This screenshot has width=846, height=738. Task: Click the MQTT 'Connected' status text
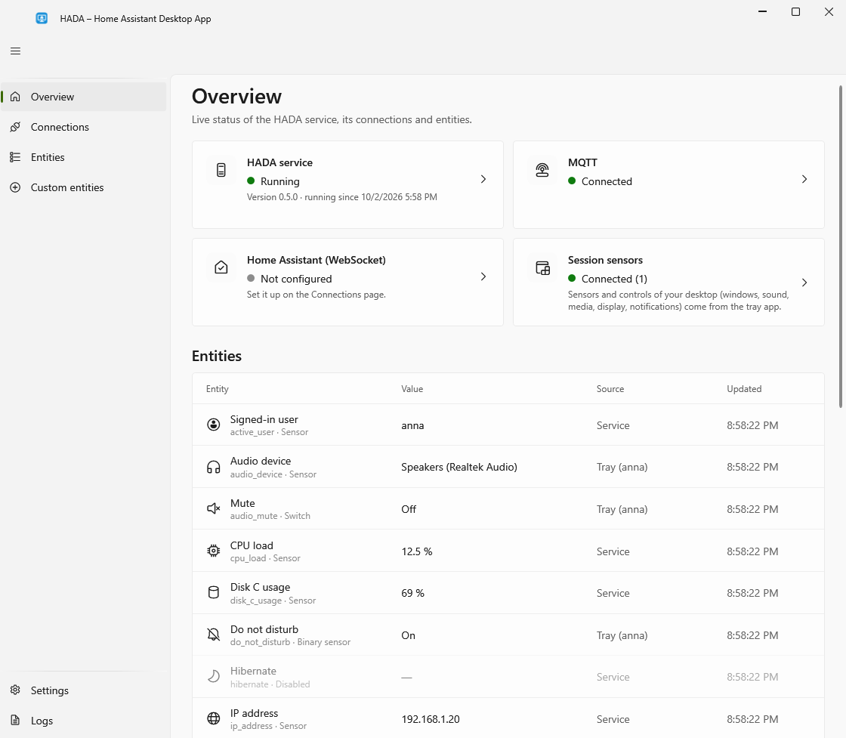point(607,181)
